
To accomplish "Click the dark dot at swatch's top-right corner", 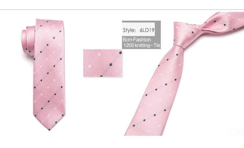I will tap(120, 53).
